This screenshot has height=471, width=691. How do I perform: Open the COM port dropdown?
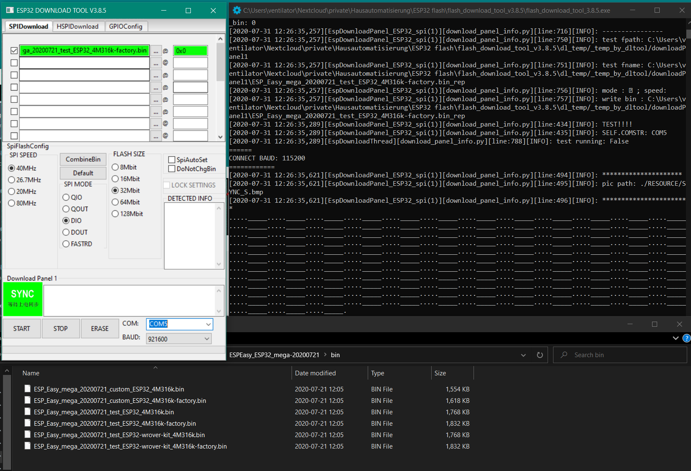coord(208,324)
